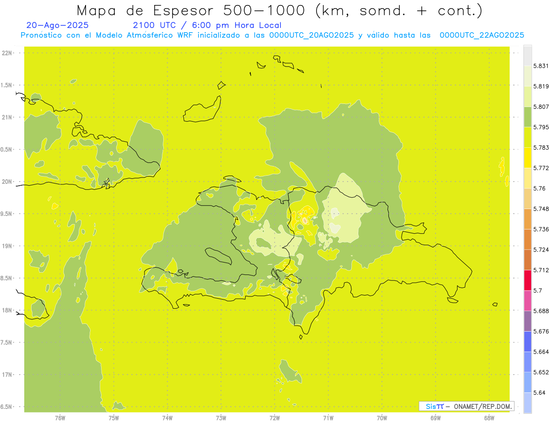Select the bright yellow legend band between 5.772 and 5.783

coord(527,158)
